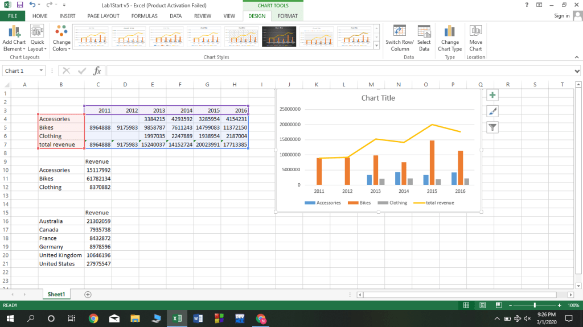Switch to the FORMULAS tab
Screen dimensions: 583x327
click(144, 16)
